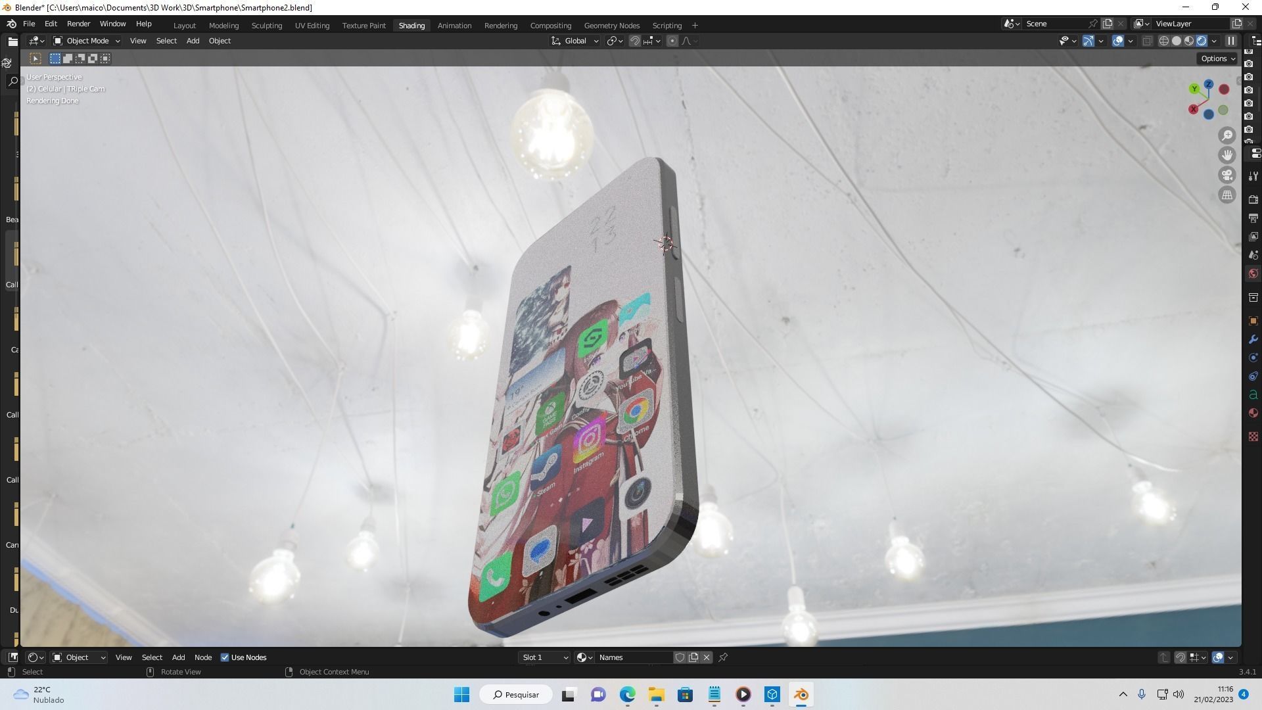Open the Object properties tab
This screenshot has height=710, width=1262.
[1253, 321]
